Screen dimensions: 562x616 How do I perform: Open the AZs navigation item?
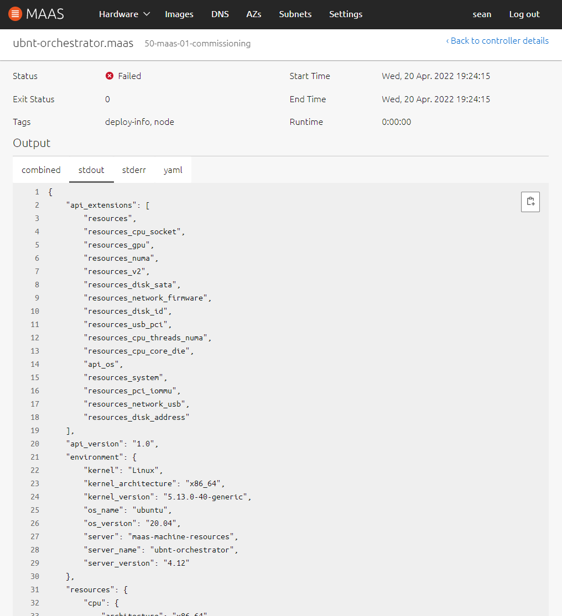(254, 14)
